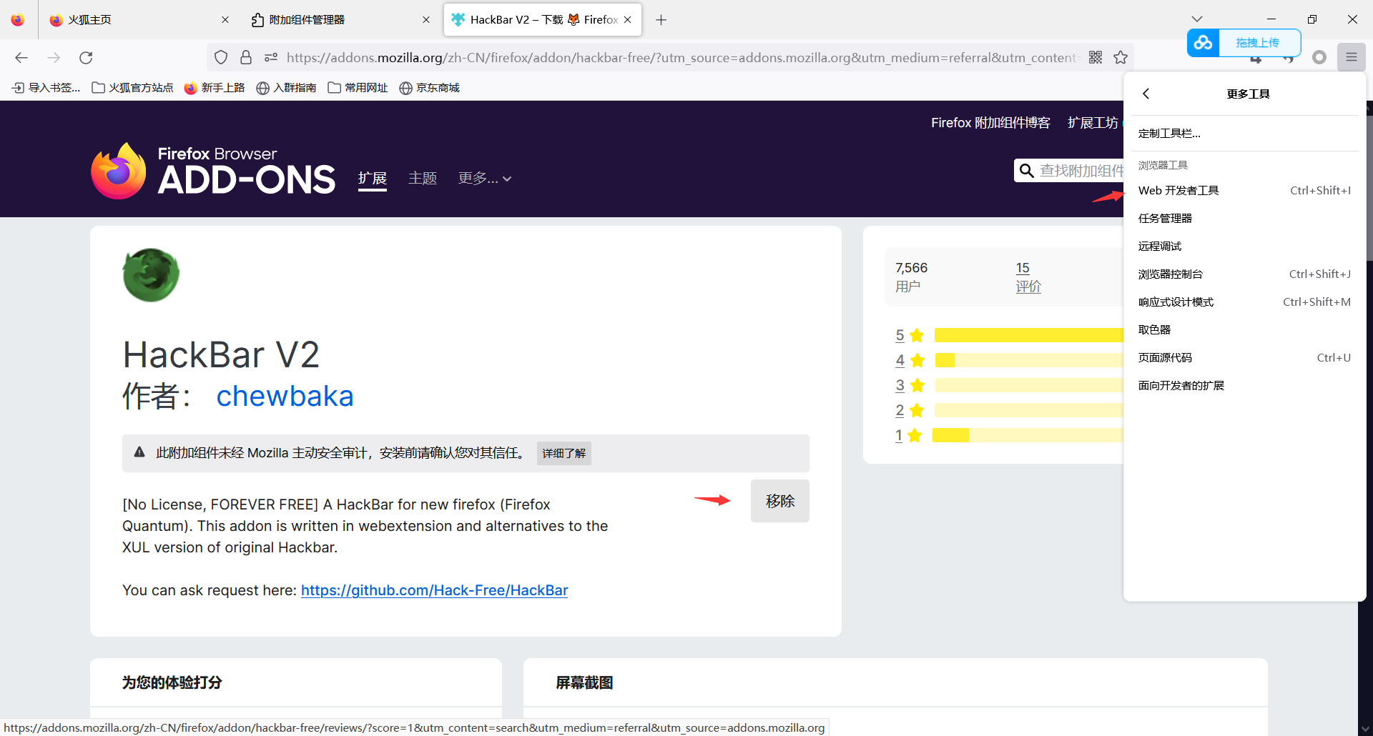Open the 15 评价 reviews link

(1028, 277)
